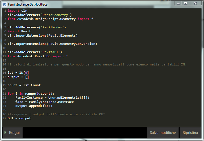
Task: Click the FamilyInstance.GetHostFace window title
Action: click(x=28, y=5)
